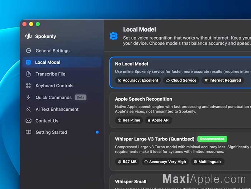Click the cloud icon in Cloud Service tag
Image resolution: width=251 pixels, height=189 pixels.
click(x=168, y=80)
